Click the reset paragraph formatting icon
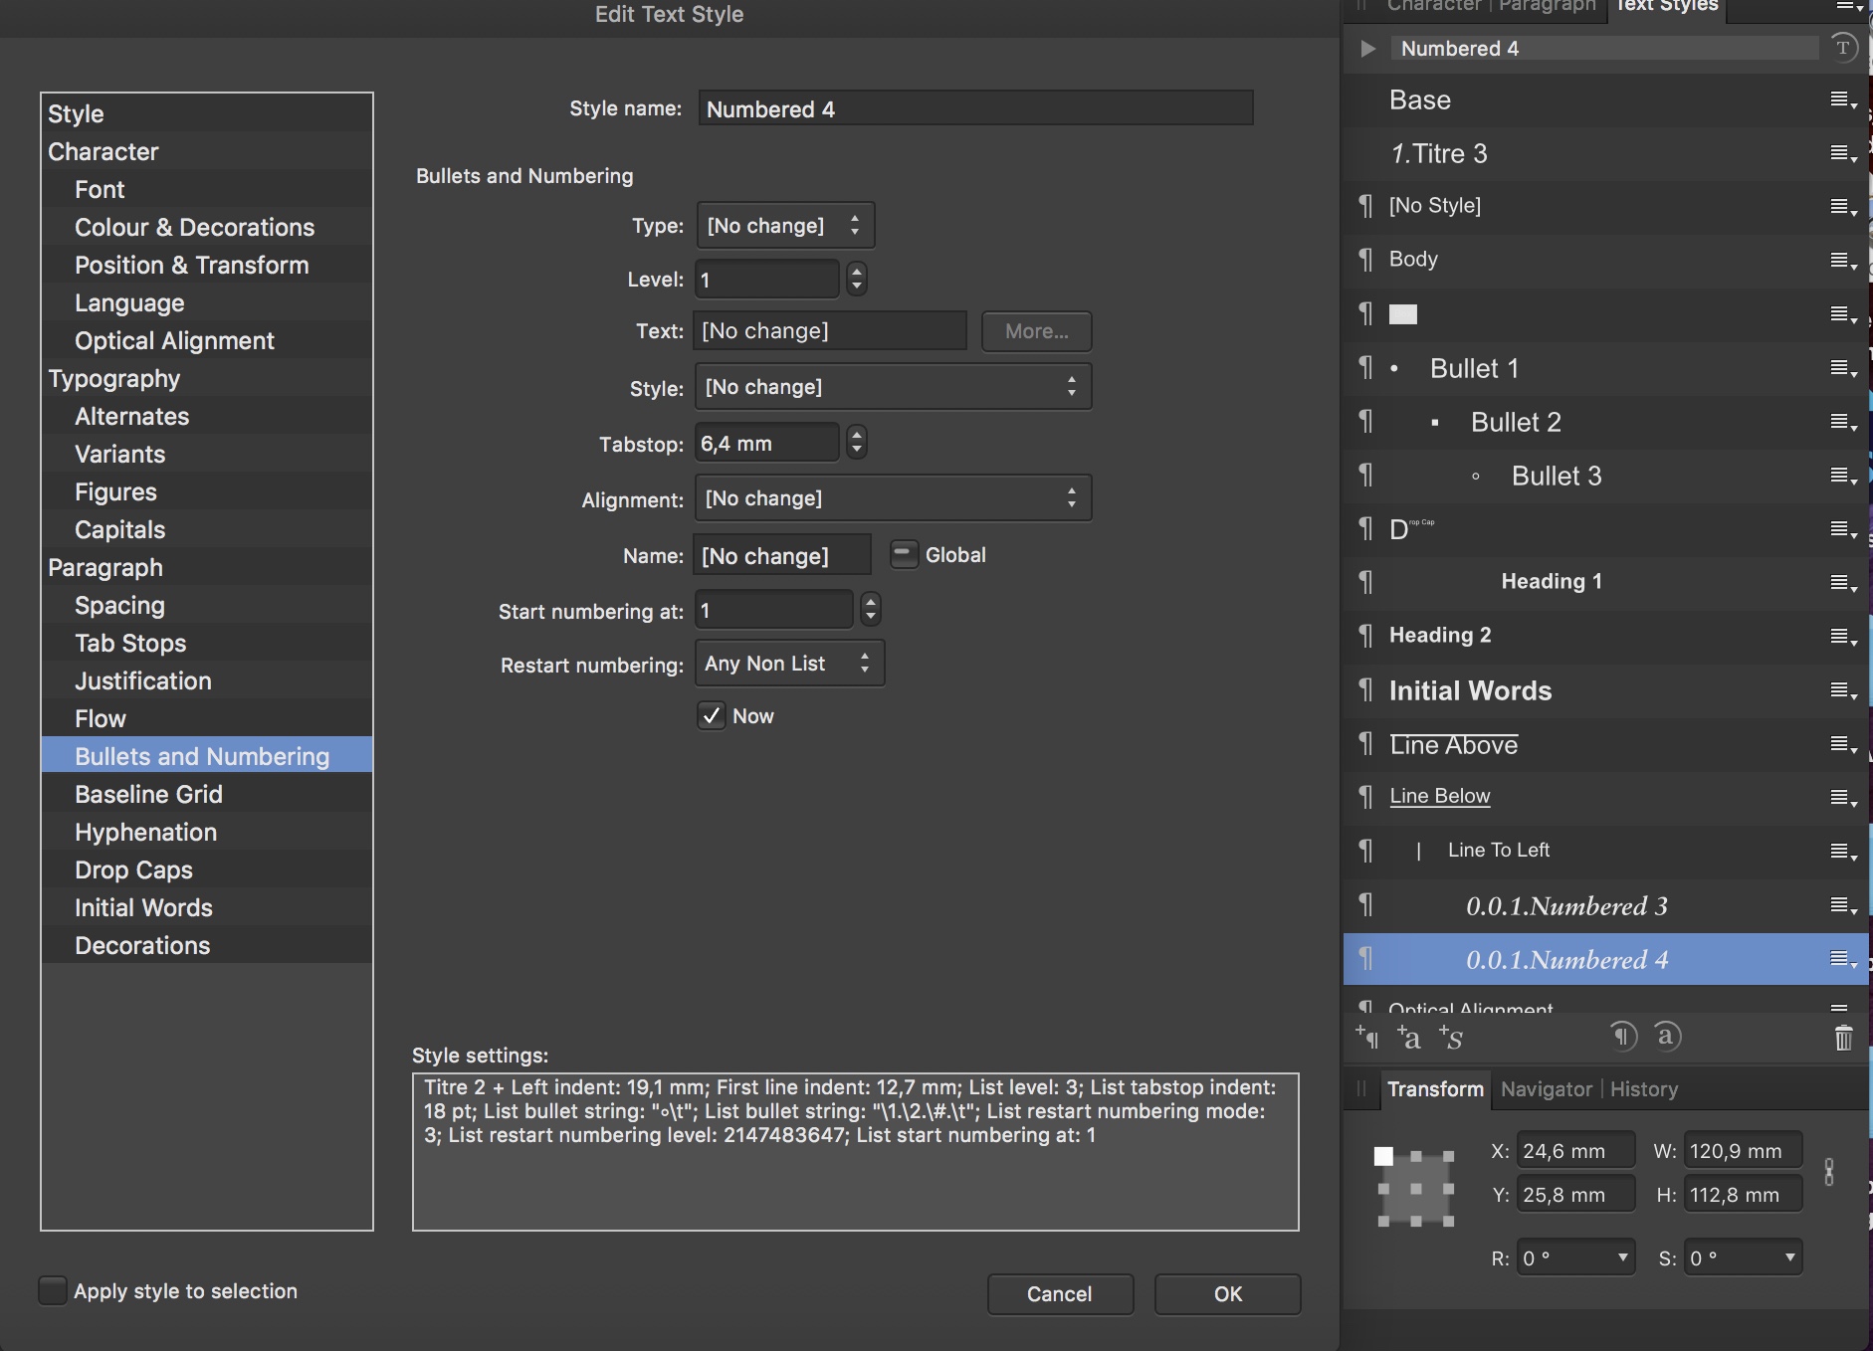This screenshot has width=1873, height=1351. coord(1623,1037)
